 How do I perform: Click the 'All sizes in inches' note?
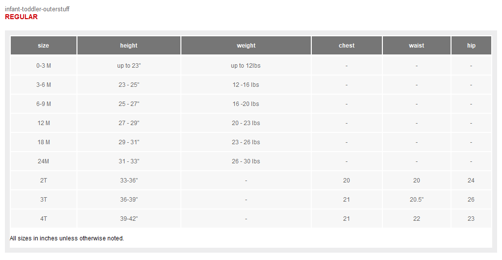coord(67,238)
